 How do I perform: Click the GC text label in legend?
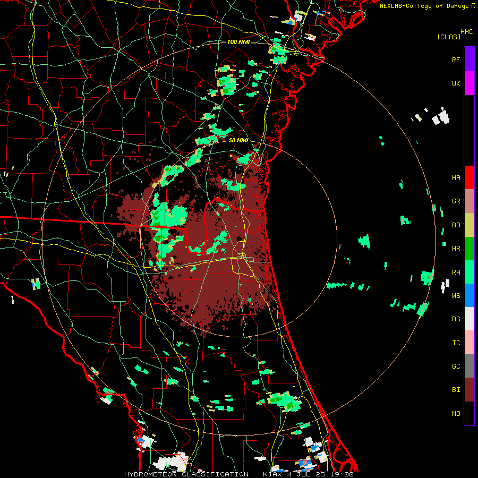coord(456,366)
